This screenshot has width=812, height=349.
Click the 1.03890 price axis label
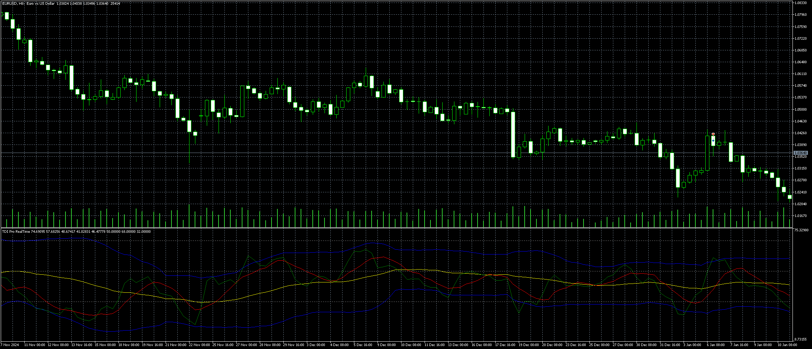[x=800, y=145]
